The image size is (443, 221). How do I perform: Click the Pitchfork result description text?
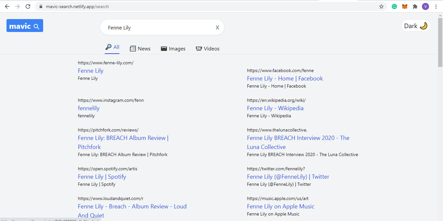point(123,154)
